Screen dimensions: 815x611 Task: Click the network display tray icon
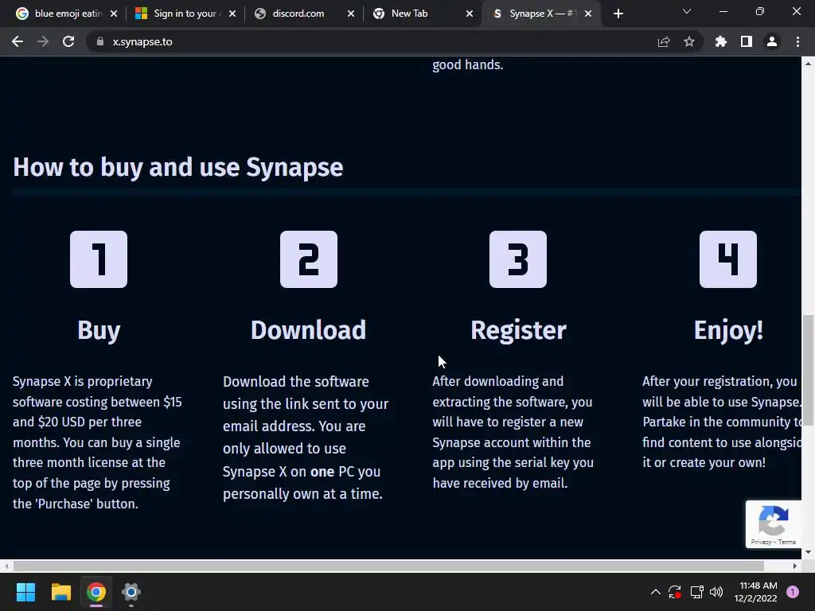[x=696, y=592]
